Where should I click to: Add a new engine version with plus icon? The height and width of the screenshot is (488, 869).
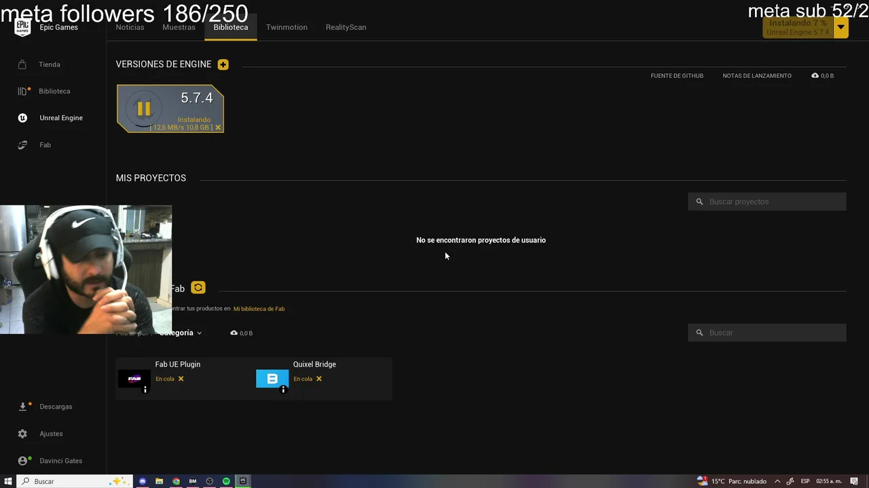pos(223,64)
